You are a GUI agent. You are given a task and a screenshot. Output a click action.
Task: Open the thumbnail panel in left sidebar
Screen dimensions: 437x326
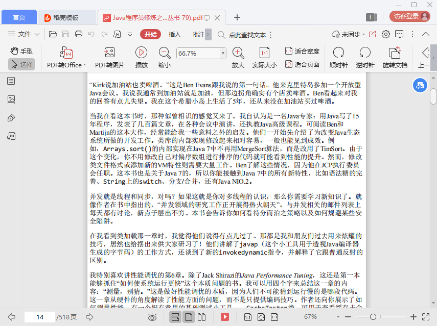pyautogui.click(x=11, y=99)
